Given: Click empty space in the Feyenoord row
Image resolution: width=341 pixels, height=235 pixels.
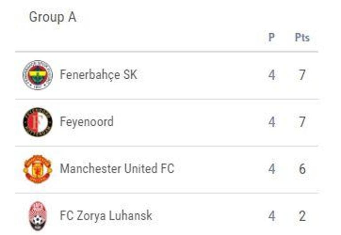Looking at the screenshot, I should point(190,122).
